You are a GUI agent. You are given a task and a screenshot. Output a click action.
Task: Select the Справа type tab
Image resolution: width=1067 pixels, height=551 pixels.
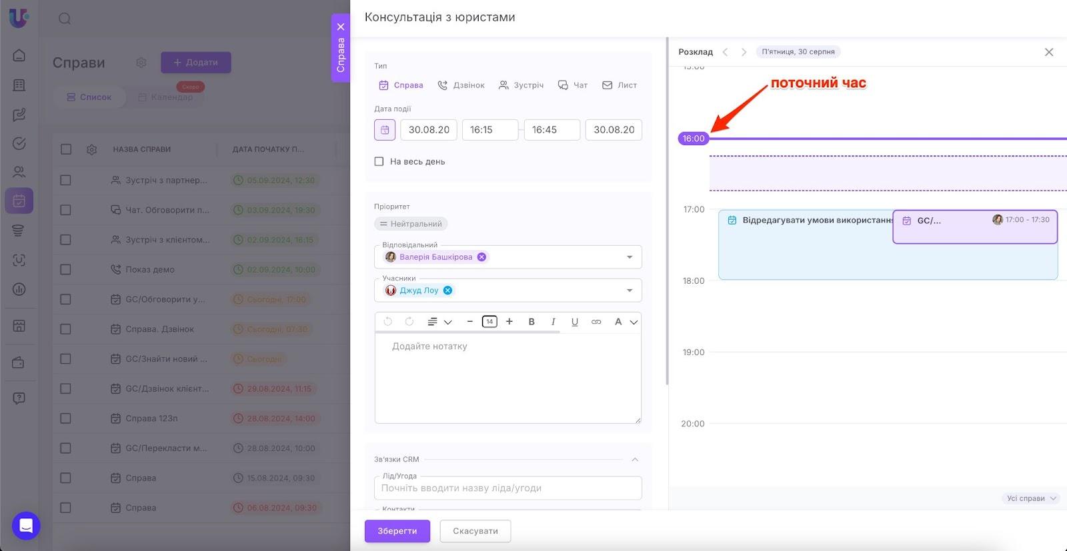coord(401,85)
